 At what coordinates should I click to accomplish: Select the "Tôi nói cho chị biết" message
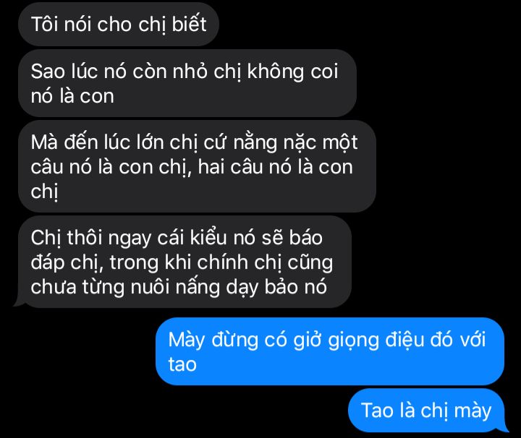(x=119, y=25)
